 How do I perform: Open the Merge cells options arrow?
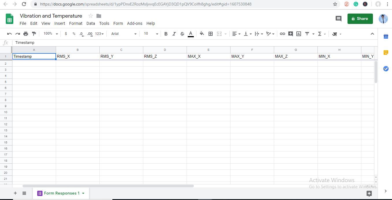225,34
